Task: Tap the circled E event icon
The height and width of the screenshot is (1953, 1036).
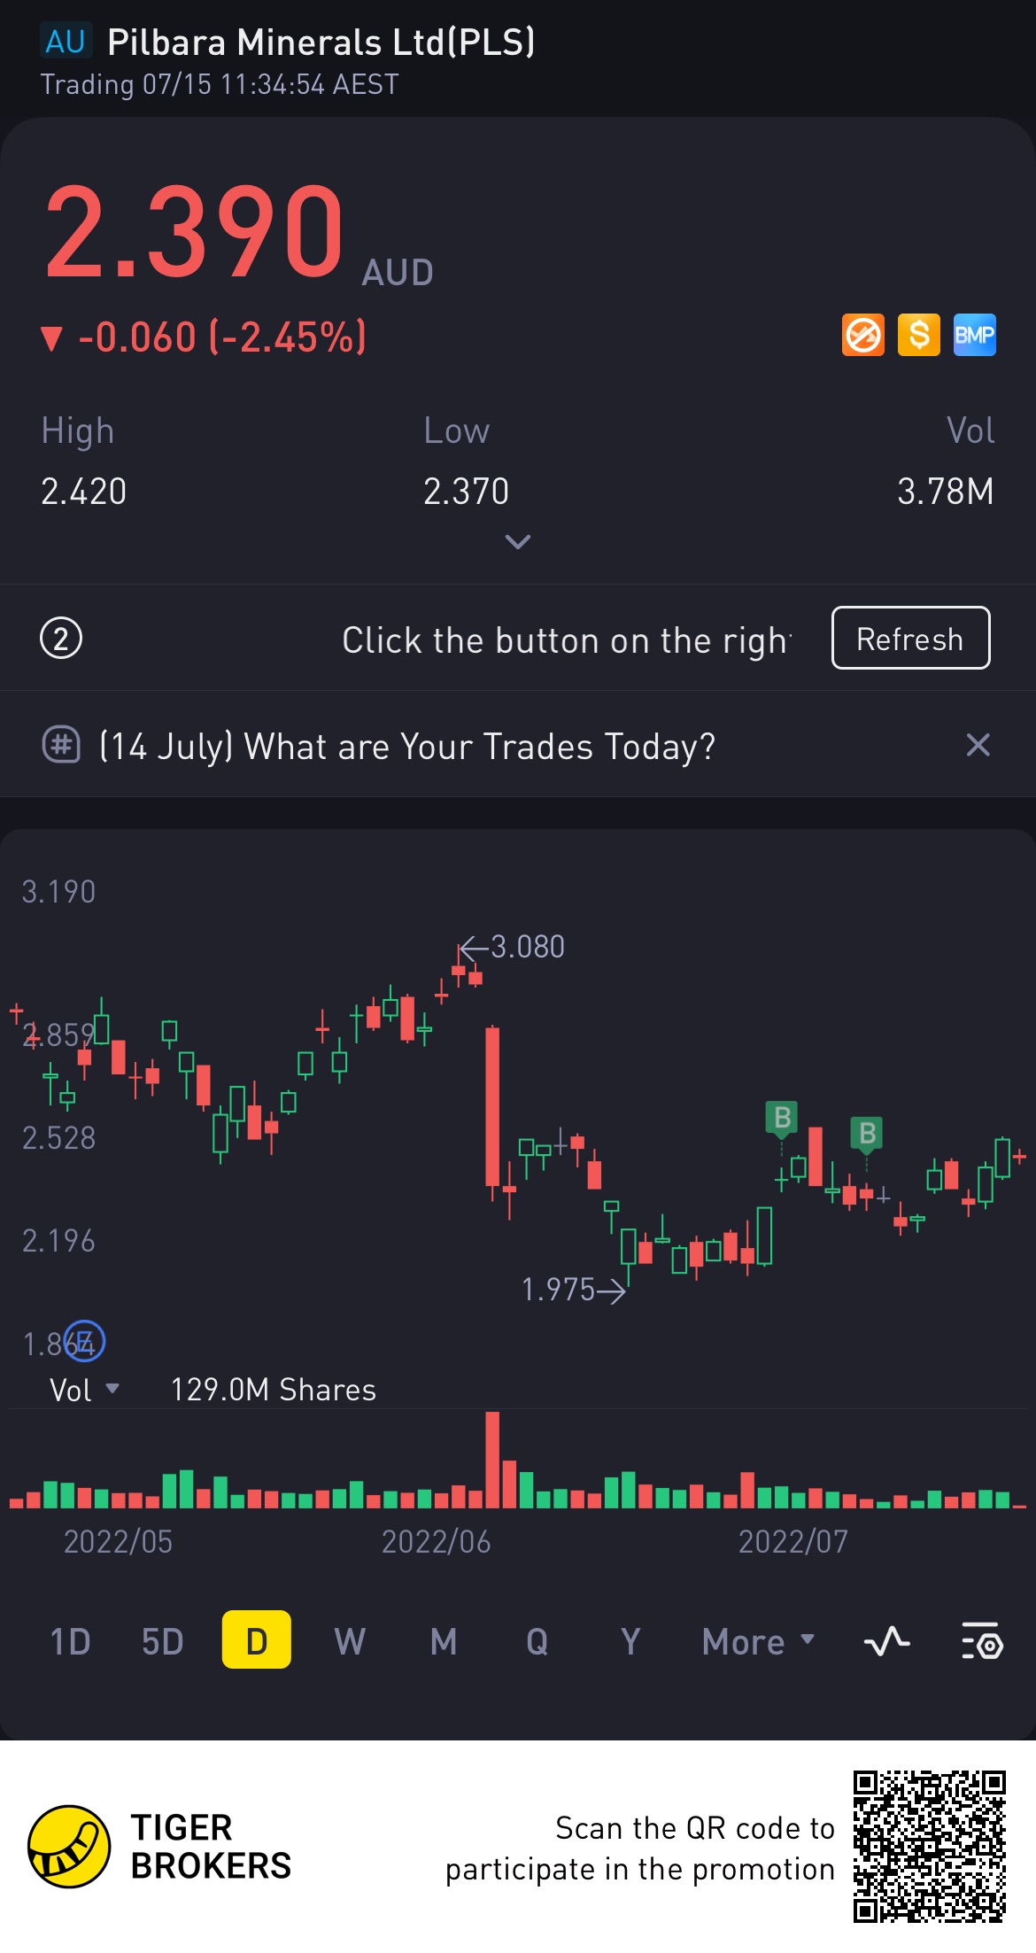Action: 85,1342
